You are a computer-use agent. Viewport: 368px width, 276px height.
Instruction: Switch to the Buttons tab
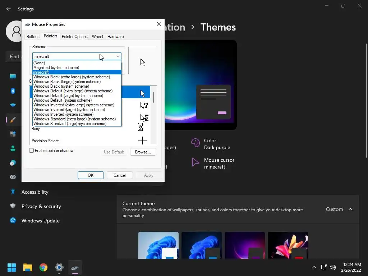point(33,37)
